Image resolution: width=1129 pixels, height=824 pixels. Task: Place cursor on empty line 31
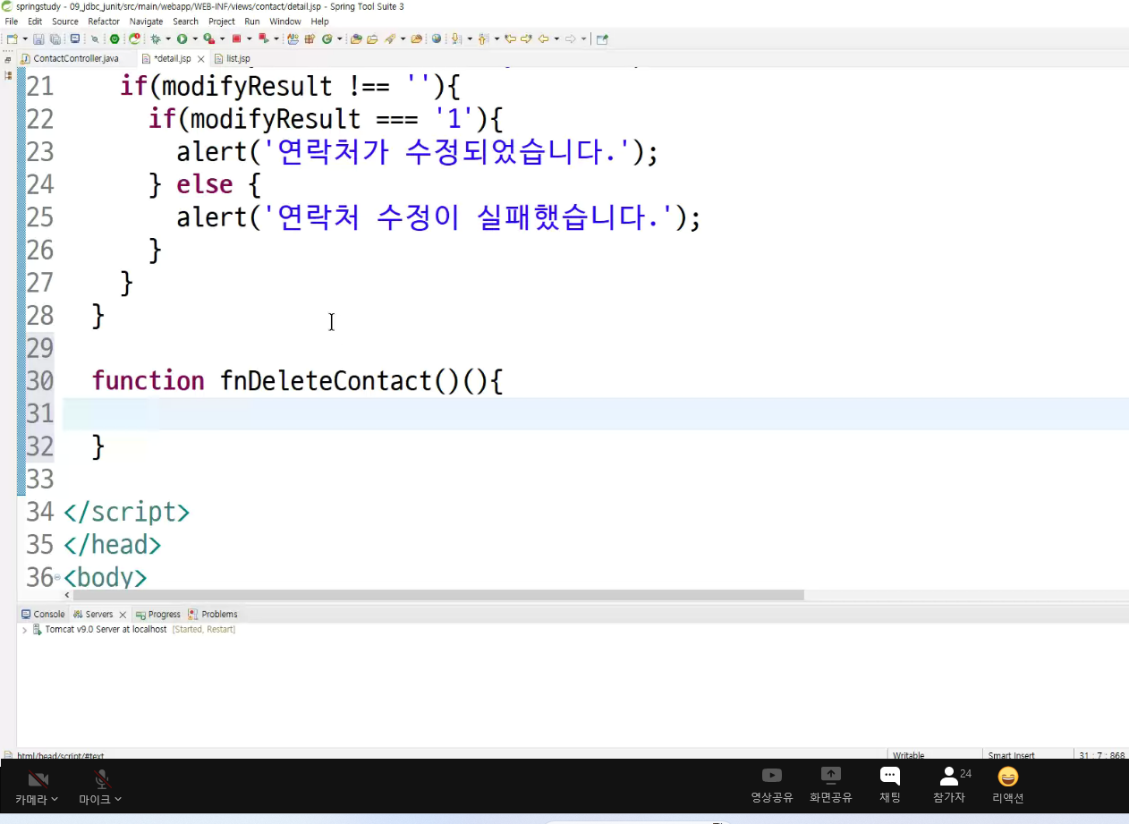pos(595,413)
